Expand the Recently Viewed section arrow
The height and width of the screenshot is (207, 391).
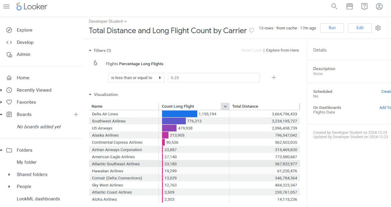tap(1, 90)
